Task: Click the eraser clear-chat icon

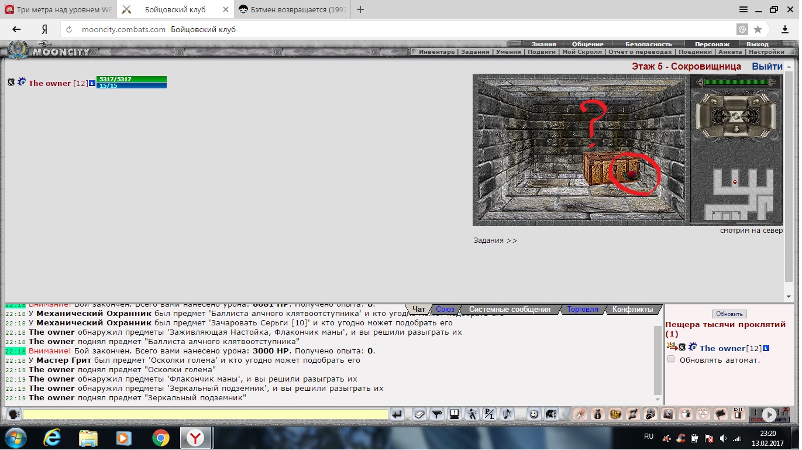Action: pyautogui.click(x=419, y=414)
